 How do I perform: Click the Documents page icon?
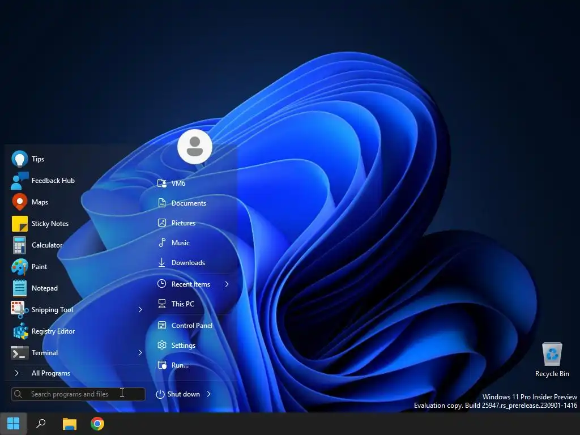pos(161,203)
